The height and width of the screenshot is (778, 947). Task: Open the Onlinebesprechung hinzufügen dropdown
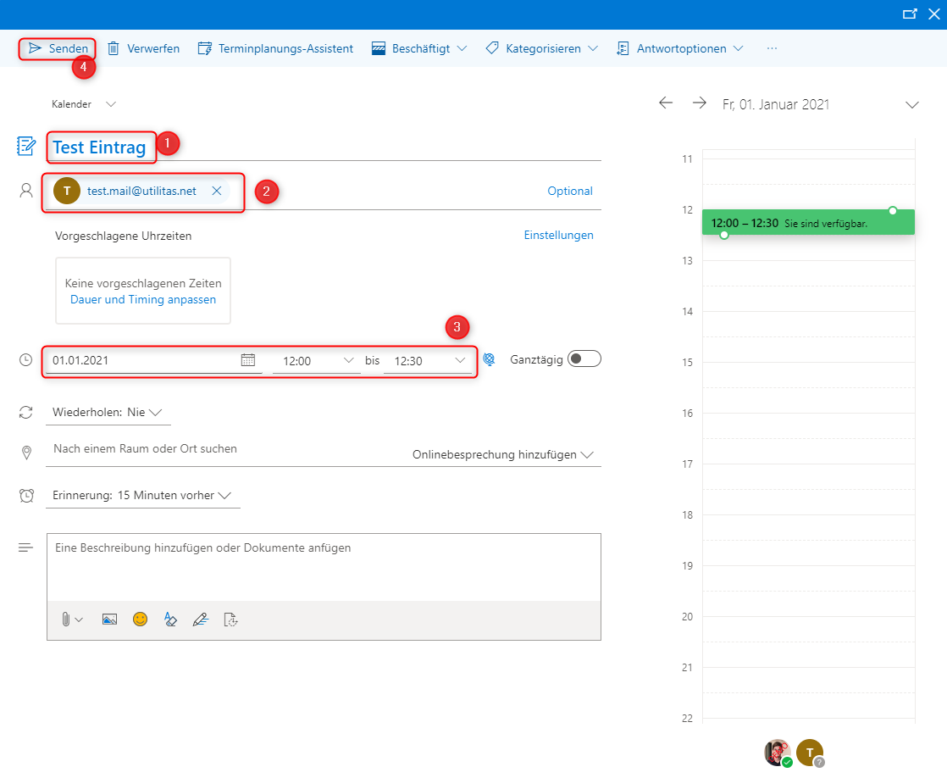[504, 455]
